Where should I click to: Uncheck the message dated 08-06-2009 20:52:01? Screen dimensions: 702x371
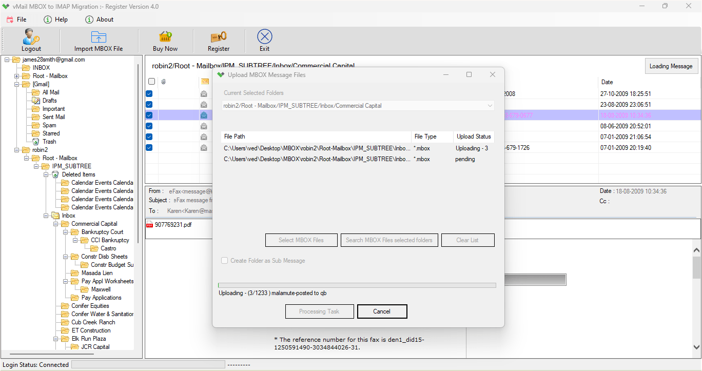[x=149, y=126]
